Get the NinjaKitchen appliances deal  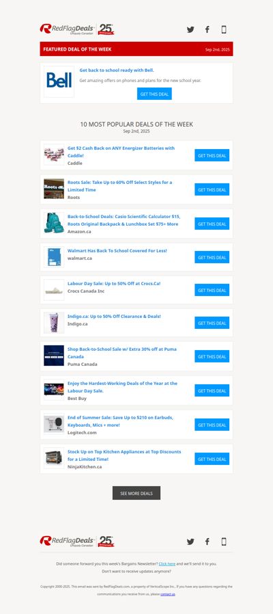point(212,459)
